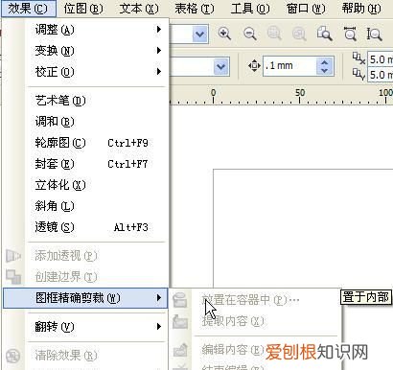This screenshot has width=393, height=370.
Task: Choose 斜角(L) effect
Action: pos(85,206)
